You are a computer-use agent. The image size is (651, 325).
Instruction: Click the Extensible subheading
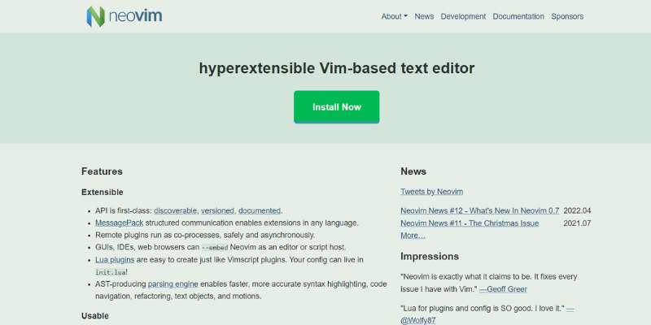(103, 193)
